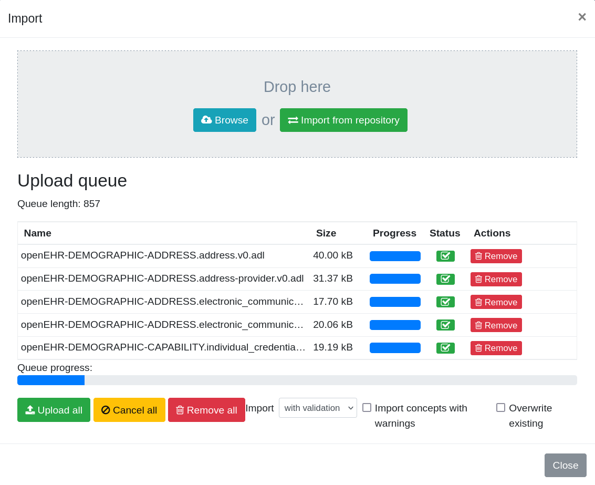Click status checkmark for address-provider.v0.adl
Screen dimensions: 595x485
pos(445,279)
